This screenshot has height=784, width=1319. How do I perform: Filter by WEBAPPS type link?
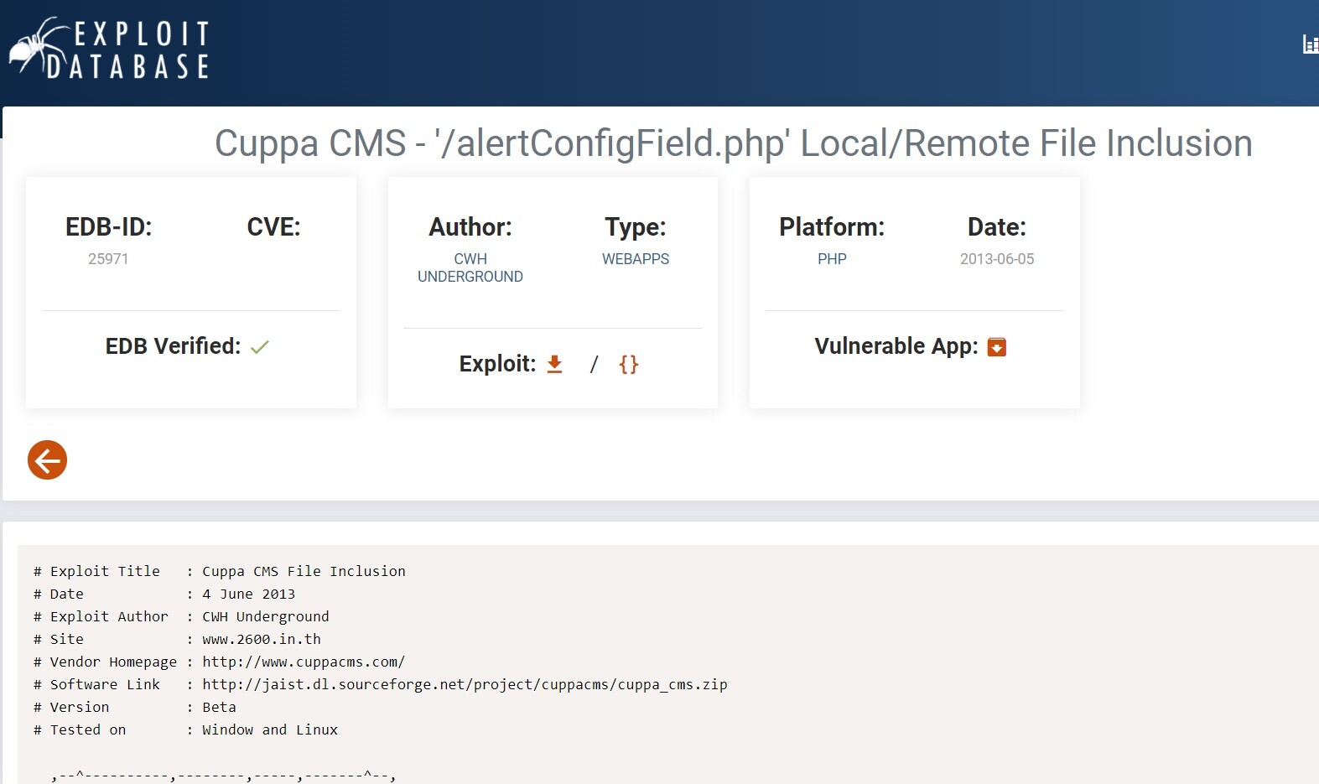pos(635,259)
